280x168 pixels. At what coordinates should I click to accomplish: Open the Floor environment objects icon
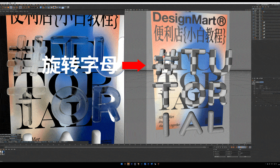63,7
